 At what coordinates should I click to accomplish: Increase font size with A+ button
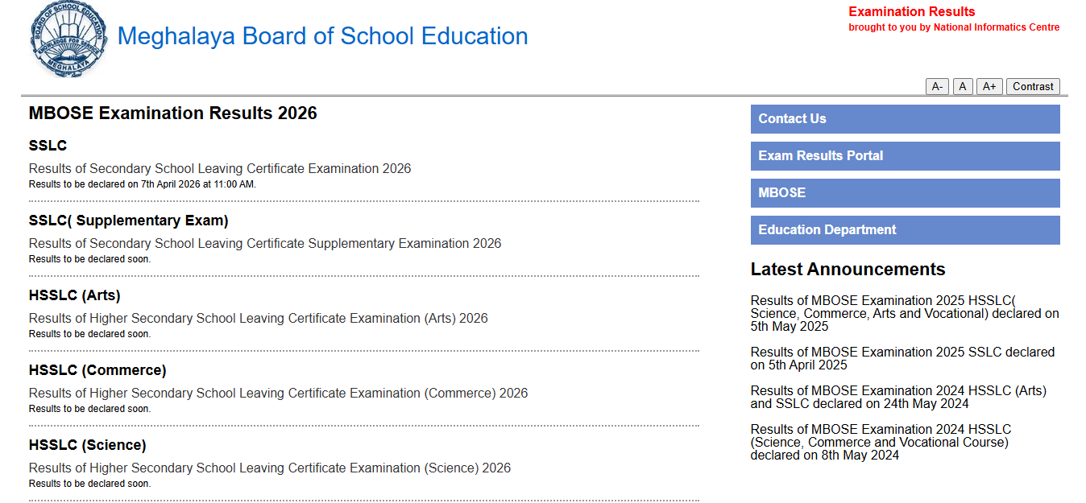pos(989,87)
